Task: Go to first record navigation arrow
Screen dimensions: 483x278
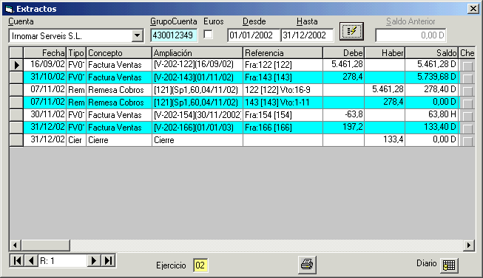Action: point(17,261)
